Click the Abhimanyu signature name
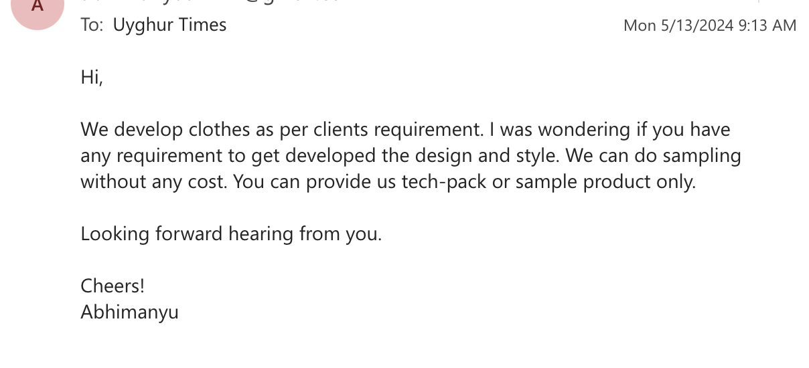Screen dimensions: 809x368 (x=129, y=312)
